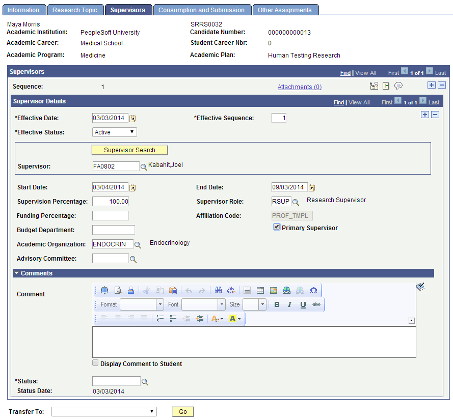Uncheck the Primary Supervisor checkbox

(x=277, y=227)
